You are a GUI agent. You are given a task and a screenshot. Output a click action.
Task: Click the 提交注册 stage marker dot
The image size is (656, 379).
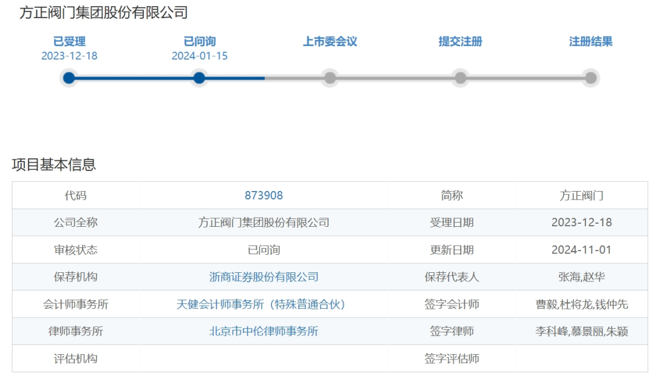460,78
